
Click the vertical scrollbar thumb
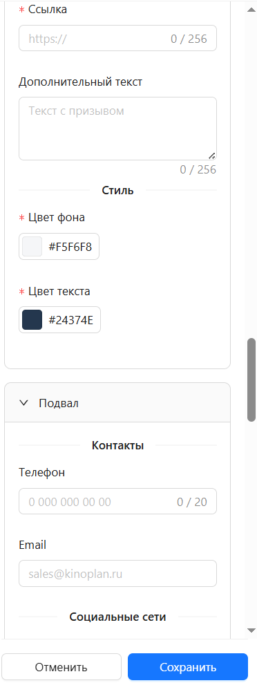coord(251,380)
